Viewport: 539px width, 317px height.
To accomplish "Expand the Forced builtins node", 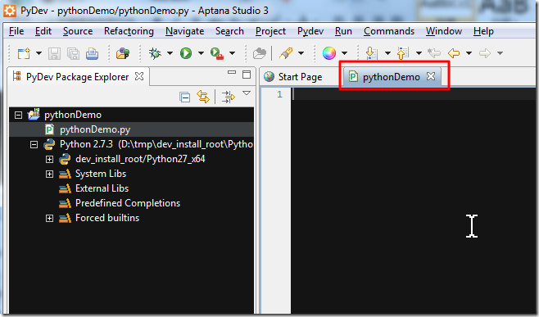I will click(49, 219).
